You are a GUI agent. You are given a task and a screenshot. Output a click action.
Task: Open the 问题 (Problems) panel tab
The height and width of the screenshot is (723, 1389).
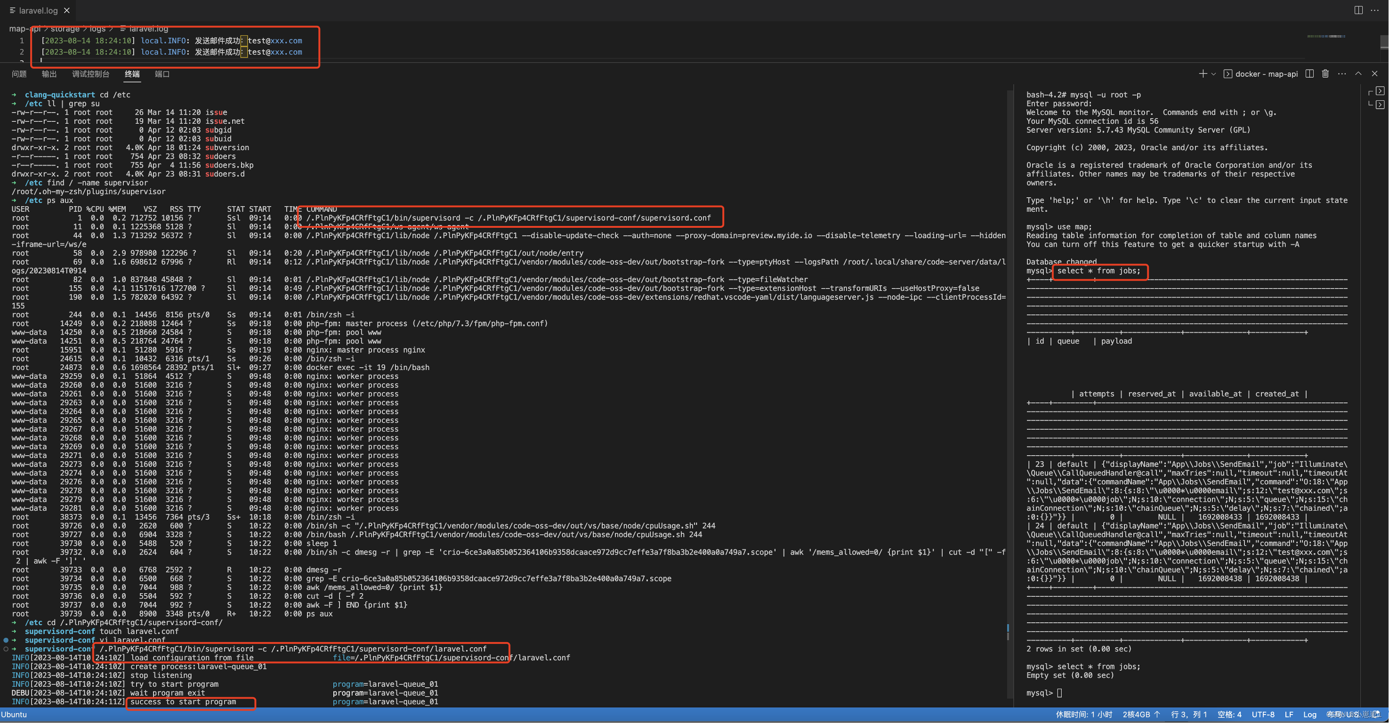[x=19, y=74]
